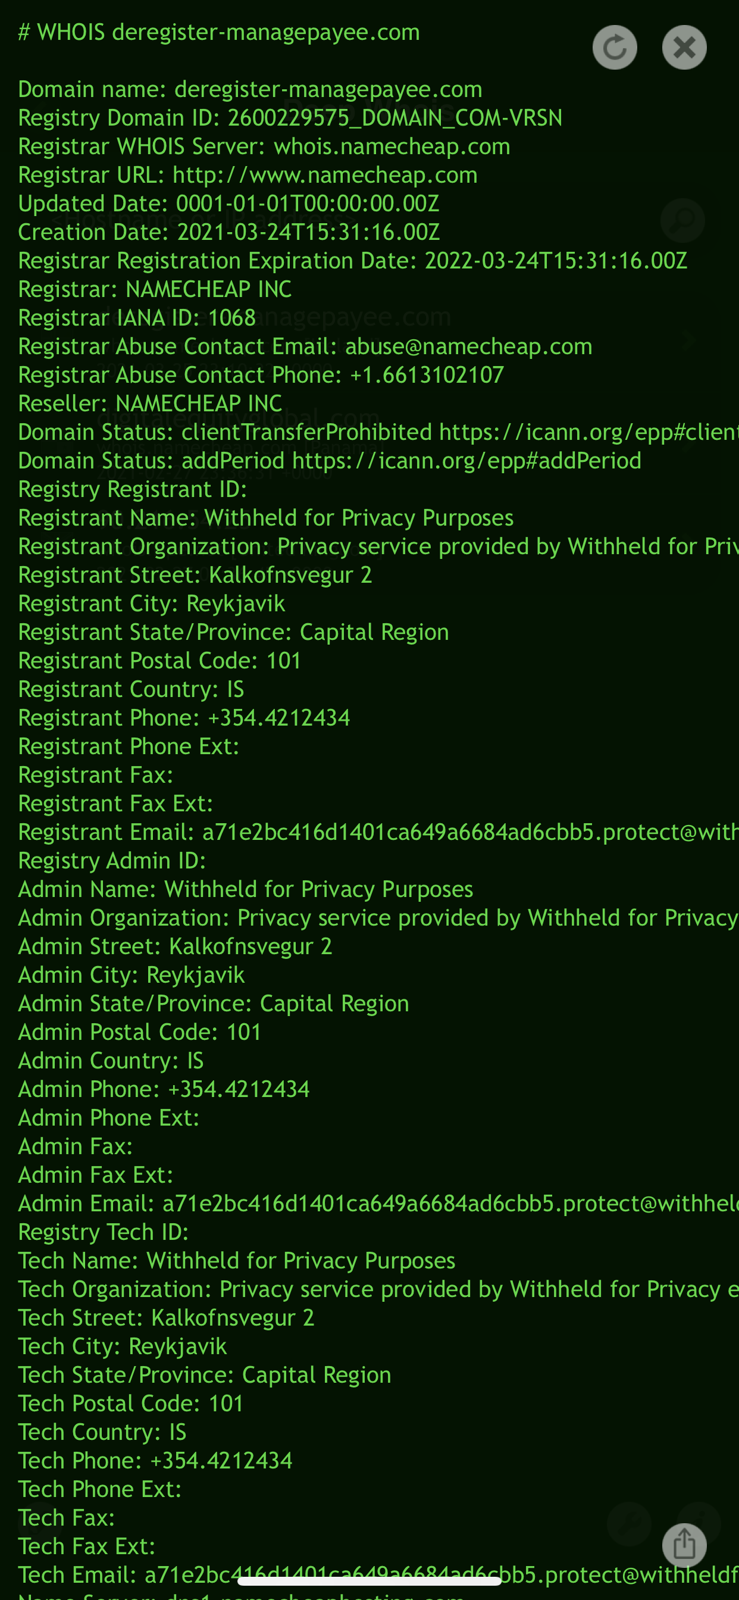This screenshot has height=1600, width=739.
Task: Tap the Tech Email protect address
Action: [x=441, y=1575]
